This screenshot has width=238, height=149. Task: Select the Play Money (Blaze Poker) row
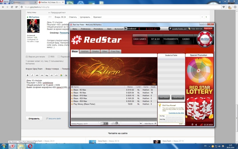[x=114, y=104]
